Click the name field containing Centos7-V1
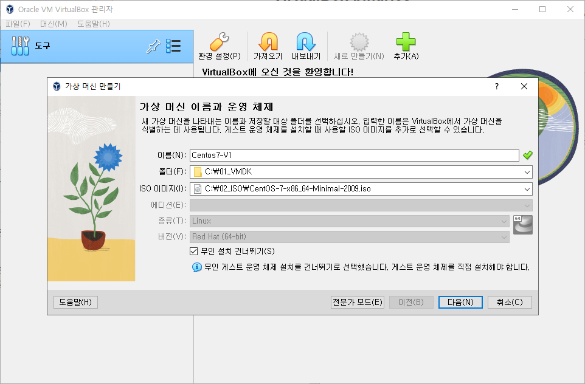Image resolution: width=585 pixels, height=384 pixels. click(x=355, y=156)
